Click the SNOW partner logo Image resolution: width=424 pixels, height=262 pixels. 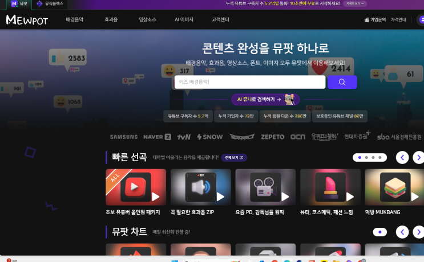click(210, 137)
